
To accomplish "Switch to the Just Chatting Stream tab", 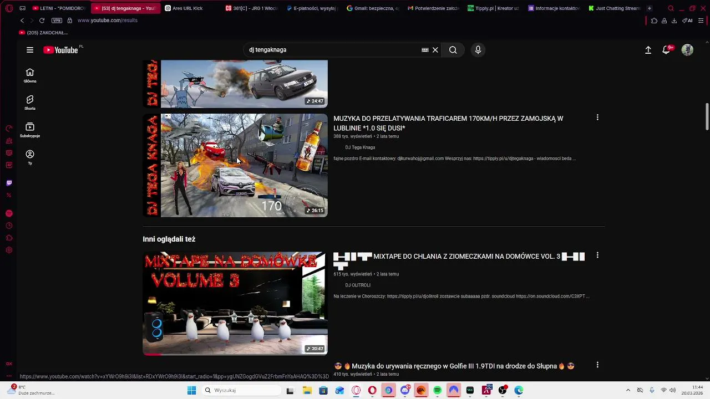I will pos(613,8).
